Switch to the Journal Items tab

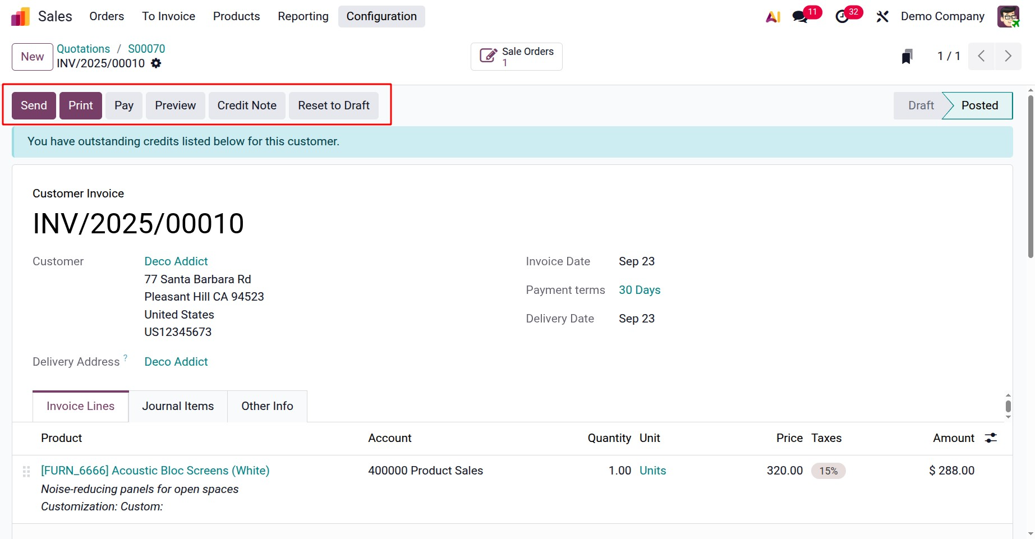click(x=178, y=406)
